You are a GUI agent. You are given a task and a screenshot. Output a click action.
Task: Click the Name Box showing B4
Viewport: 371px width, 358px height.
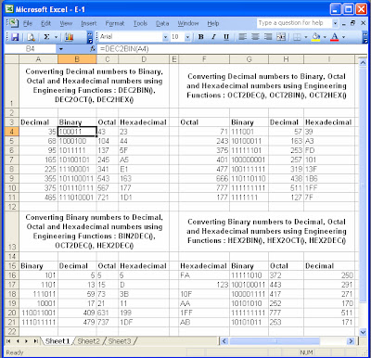tap(31, 49)
